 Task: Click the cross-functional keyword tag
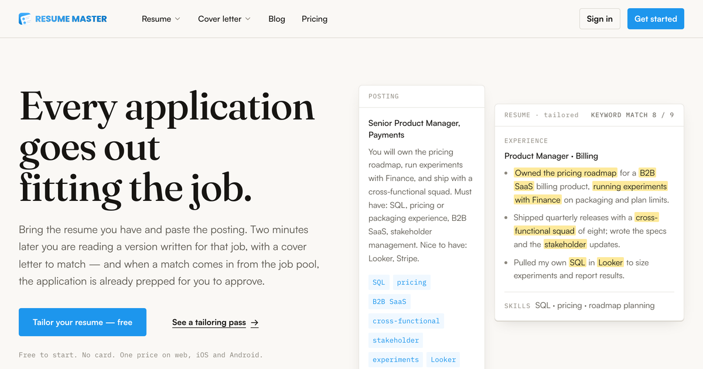pos(406,321)
